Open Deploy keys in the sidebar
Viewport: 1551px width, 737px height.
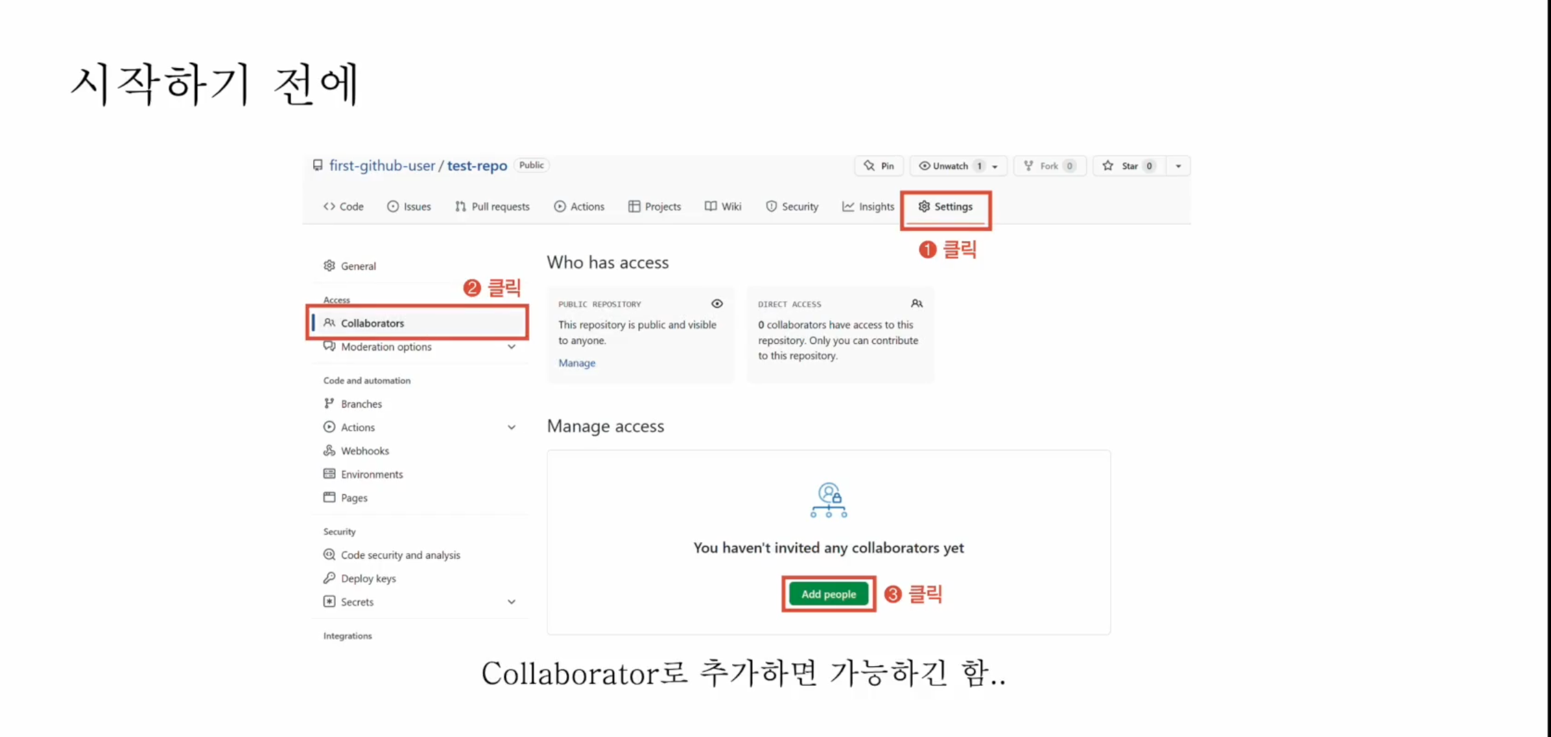pos(368,578)
